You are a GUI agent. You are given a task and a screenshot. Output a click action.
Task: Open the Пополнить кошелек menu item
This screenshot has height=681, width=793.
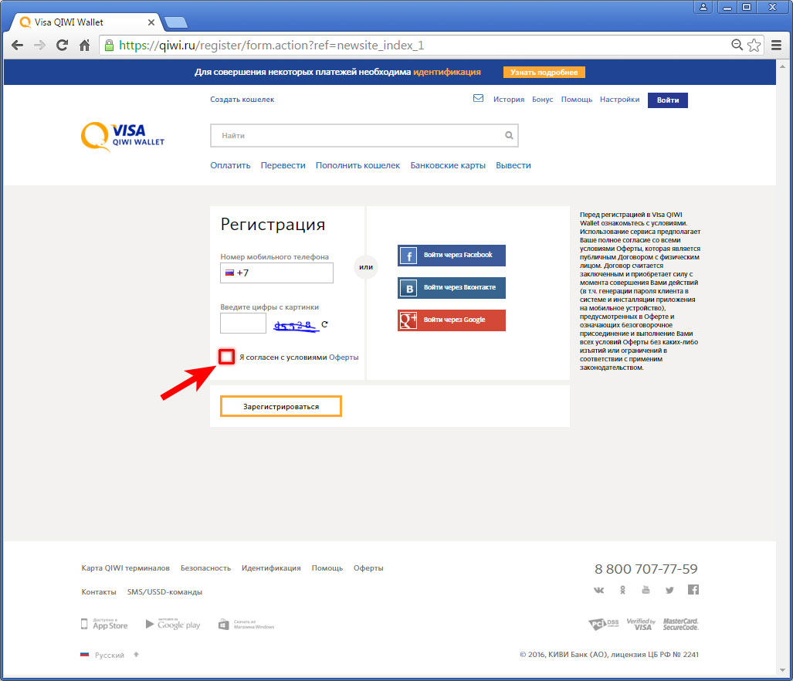tap(358, 165)
